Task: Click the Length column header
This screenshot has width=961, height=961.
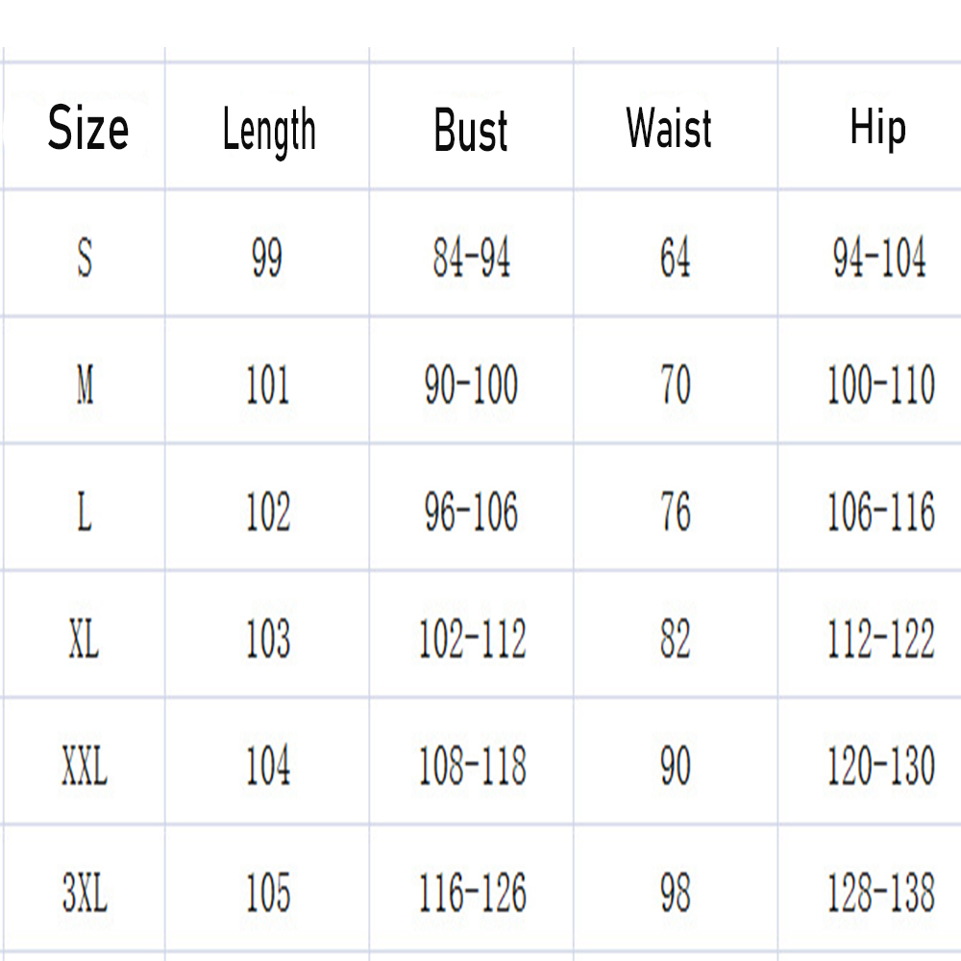Action: tap(268, 130)
